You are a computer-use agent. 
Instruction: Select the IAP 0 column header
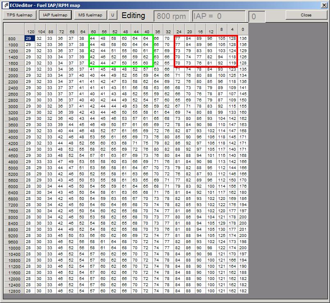243,29
